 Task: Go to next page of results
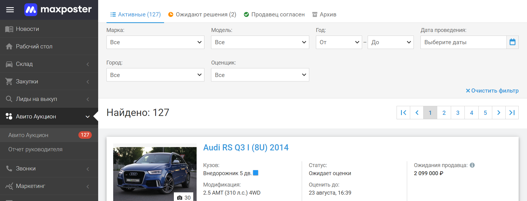click(x=499, y=113)
